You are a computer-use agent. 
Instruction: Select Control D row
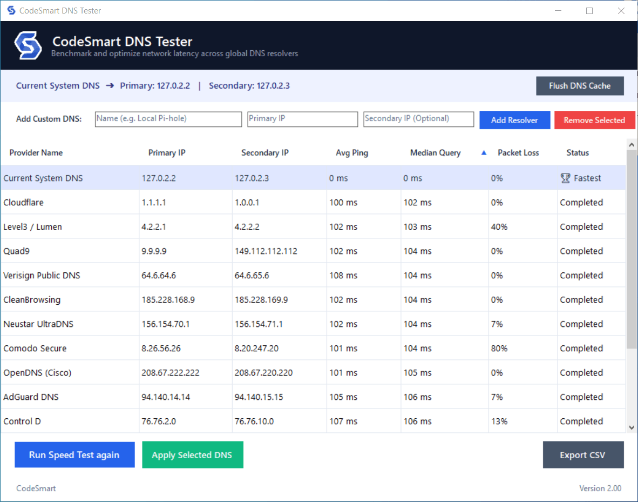tap(313, 421)
